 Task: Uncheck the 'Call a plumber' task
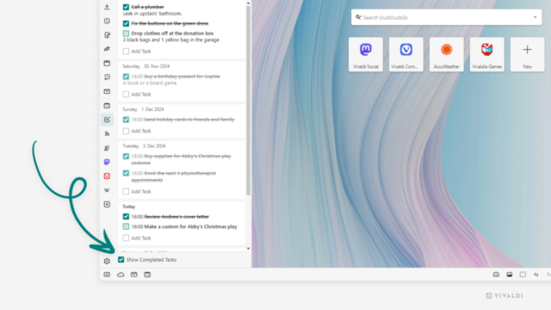click(126, 7)
